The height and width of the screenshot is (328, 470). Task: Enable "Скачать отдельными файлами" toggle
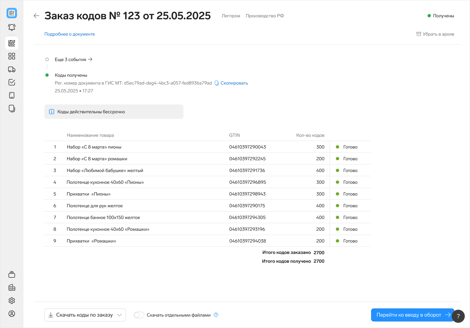tap(139, 315)
